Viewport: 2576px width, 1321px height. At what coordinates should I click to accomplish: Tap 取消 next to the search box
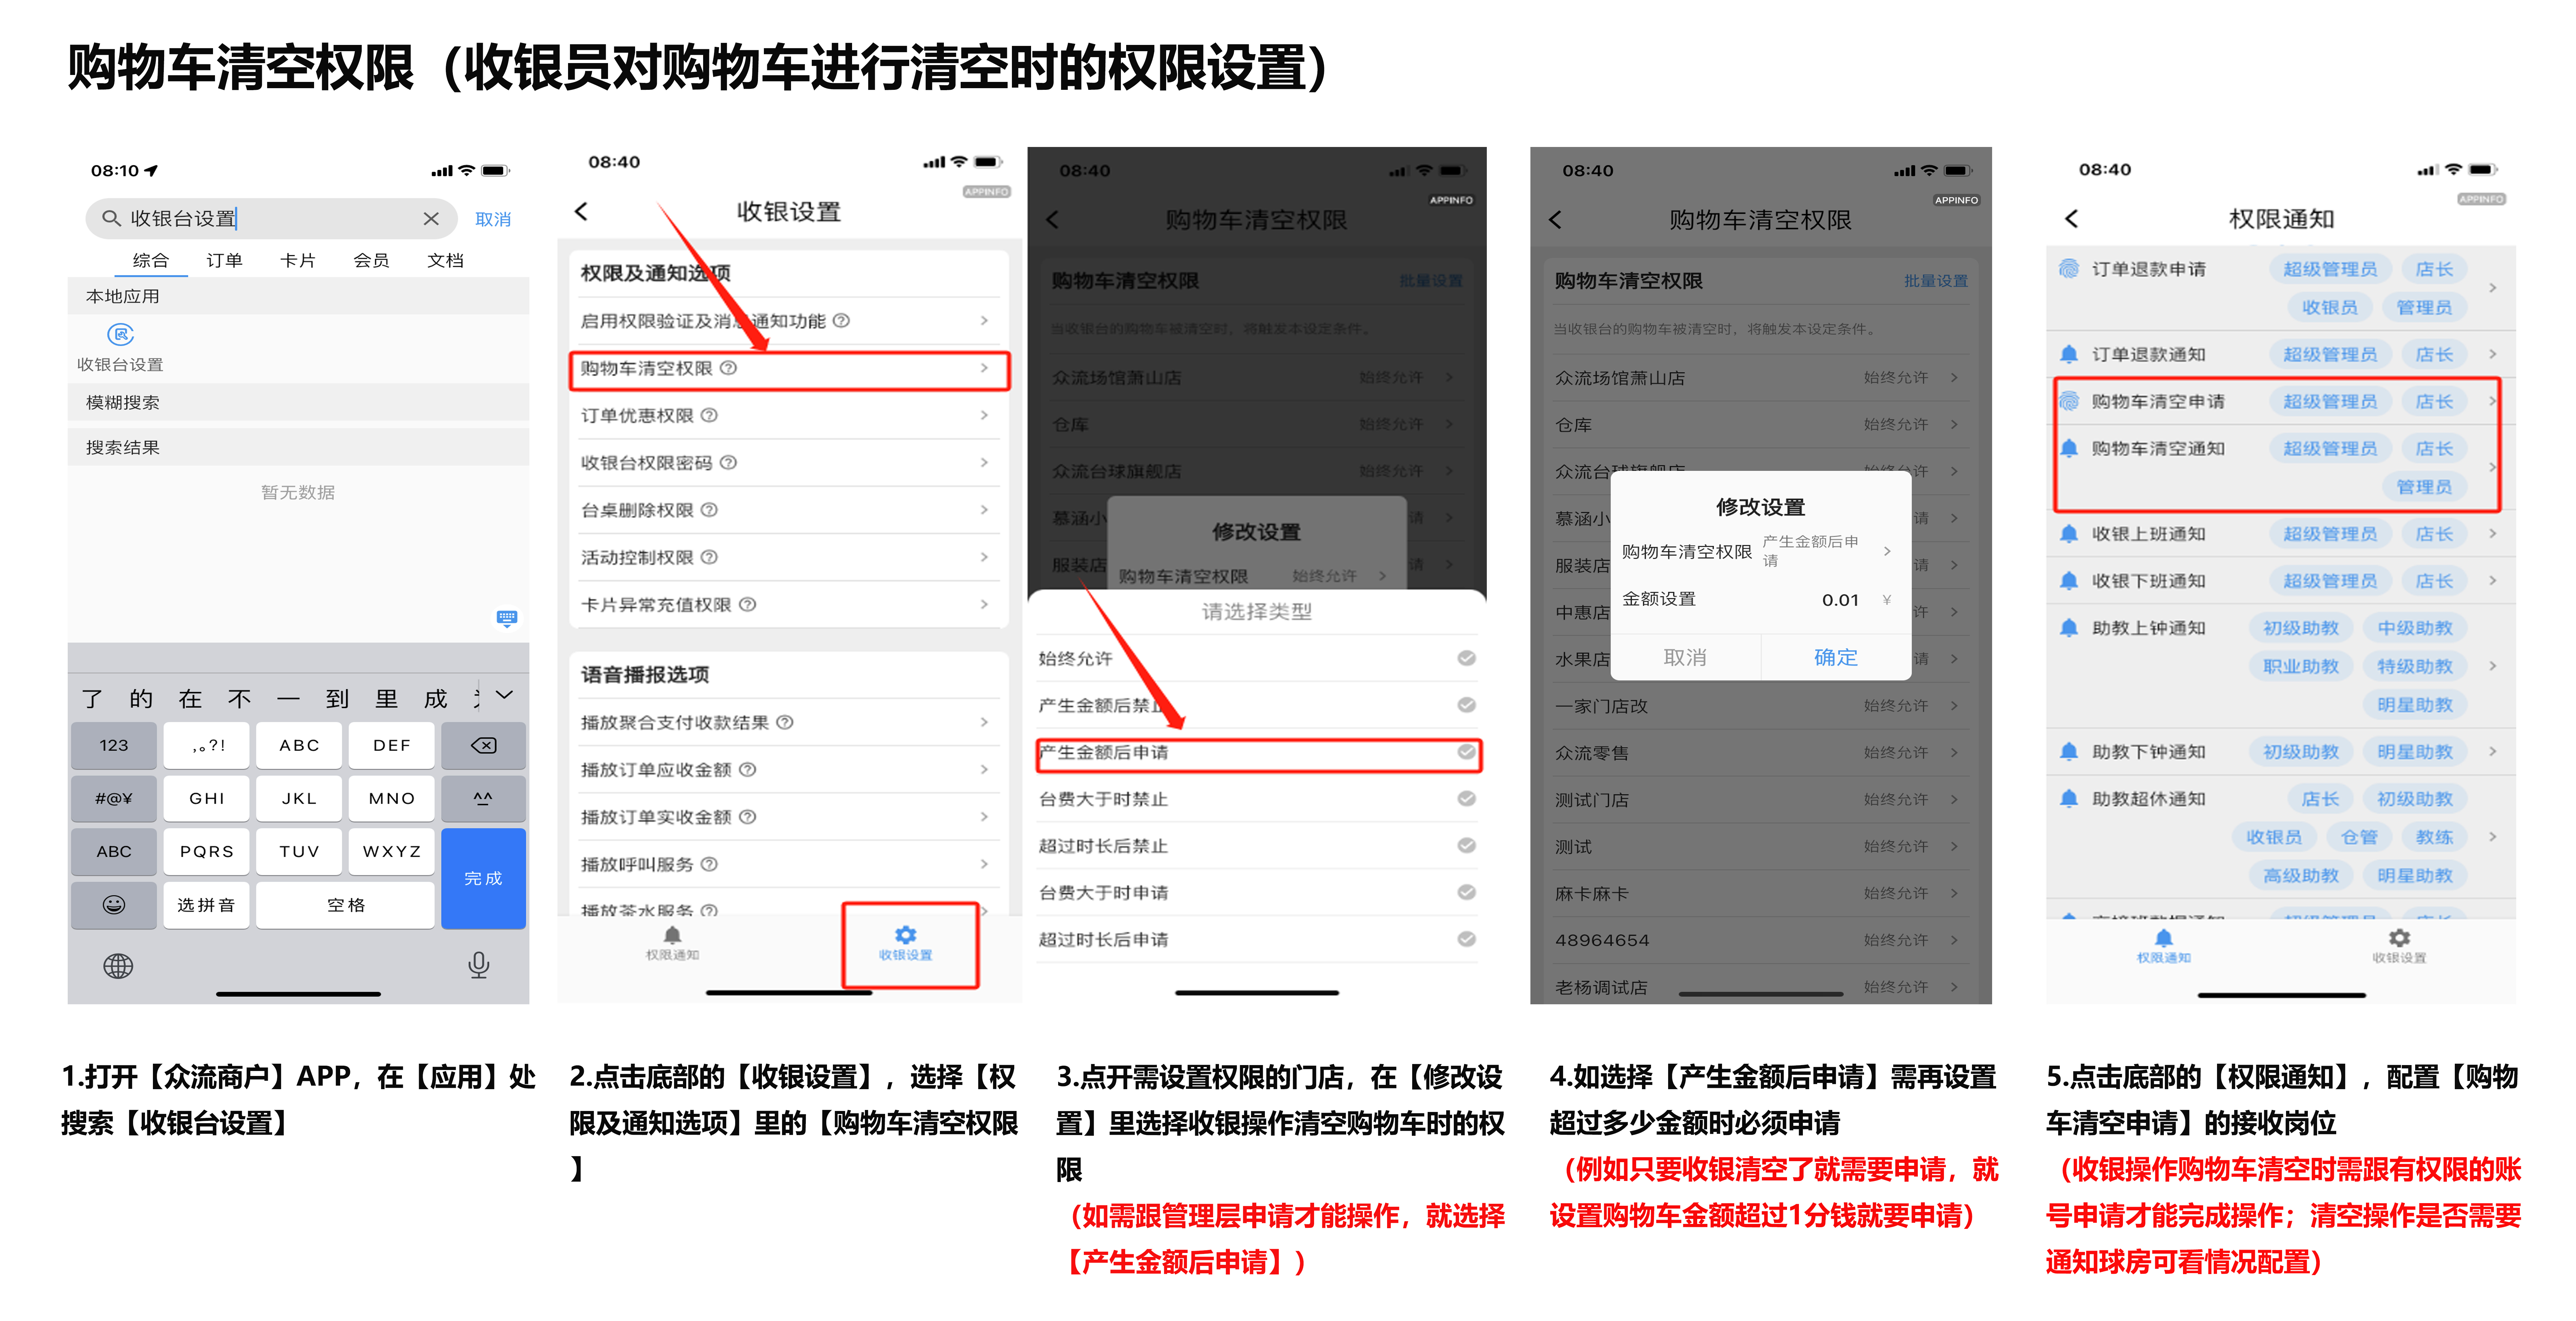(x=493, y=219)
